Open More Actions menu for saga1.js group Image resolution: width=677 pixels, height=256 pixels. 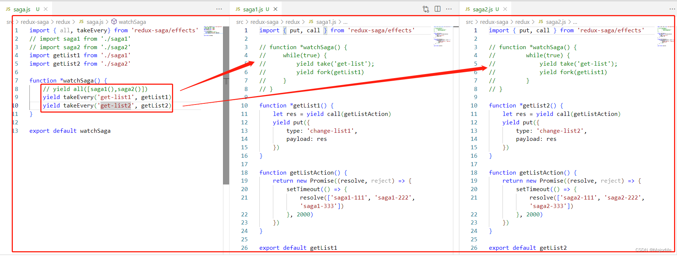pyautogui.click(x=449, y=9)
